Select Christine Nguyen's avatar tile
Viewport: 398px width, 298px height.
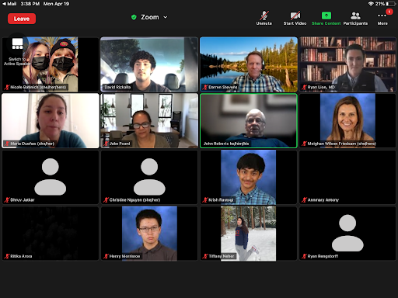point(149,177)
